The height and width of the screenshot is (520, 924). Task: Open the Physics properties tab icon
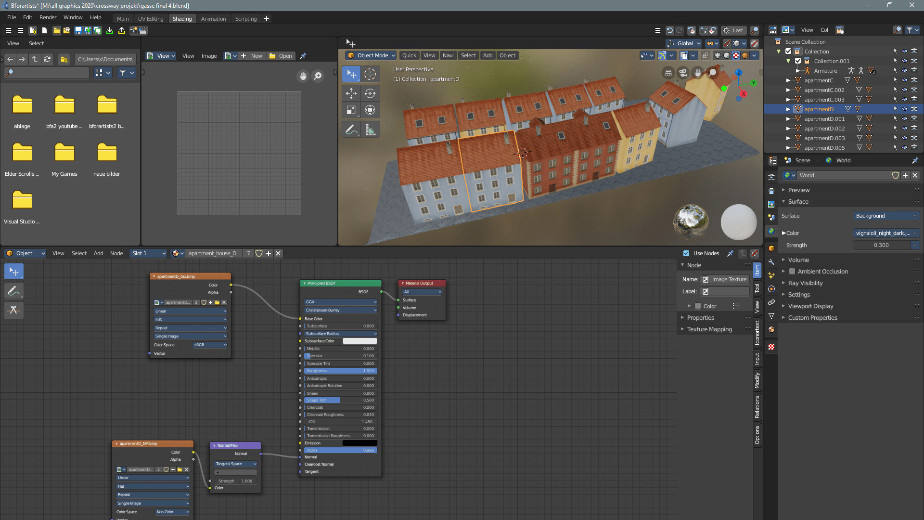771,289
